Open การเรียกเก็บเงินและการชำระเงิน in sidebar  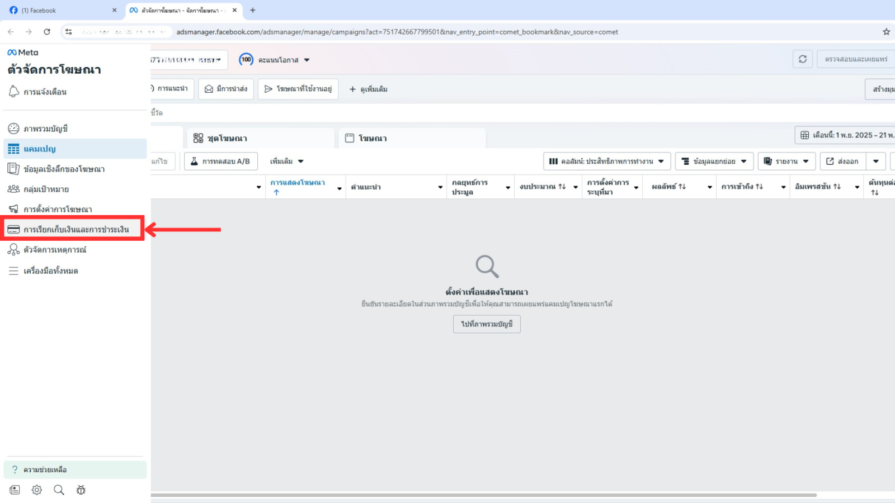pyautogui.click(x=76, y=229)
